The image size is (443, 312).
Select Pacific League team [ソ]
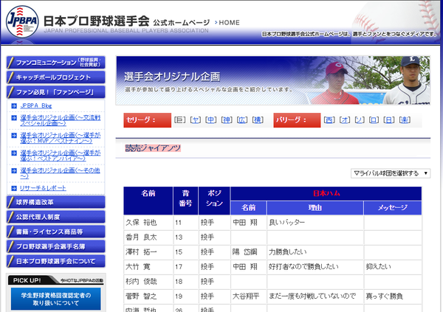click(360, 120)
